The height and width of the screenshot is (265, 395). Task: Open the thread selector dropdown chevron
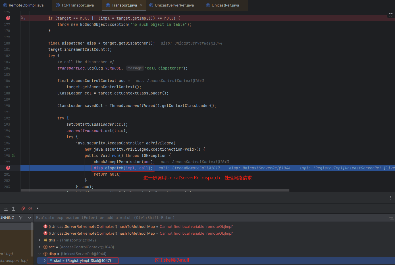click(29, 218)
